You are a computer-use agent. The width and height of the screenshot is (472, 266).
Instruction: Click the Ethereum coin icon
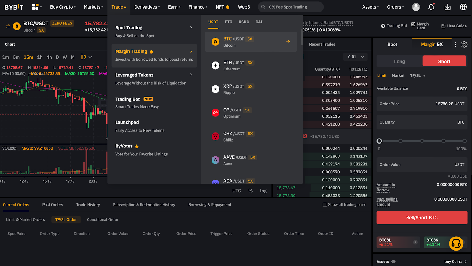pyautogui.click(x=215, y=65)
